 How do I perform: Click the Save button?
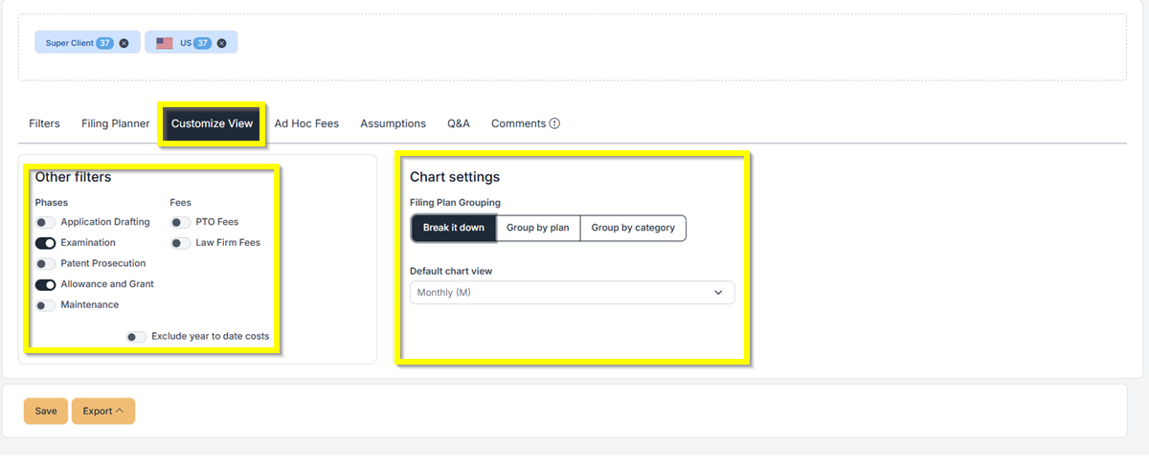pyautogui.click(x=46, y=411)
